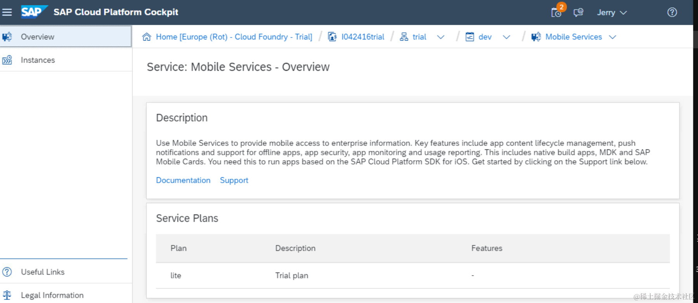Go to I042416trial subaccount breadcrumb

coord(362,37)
